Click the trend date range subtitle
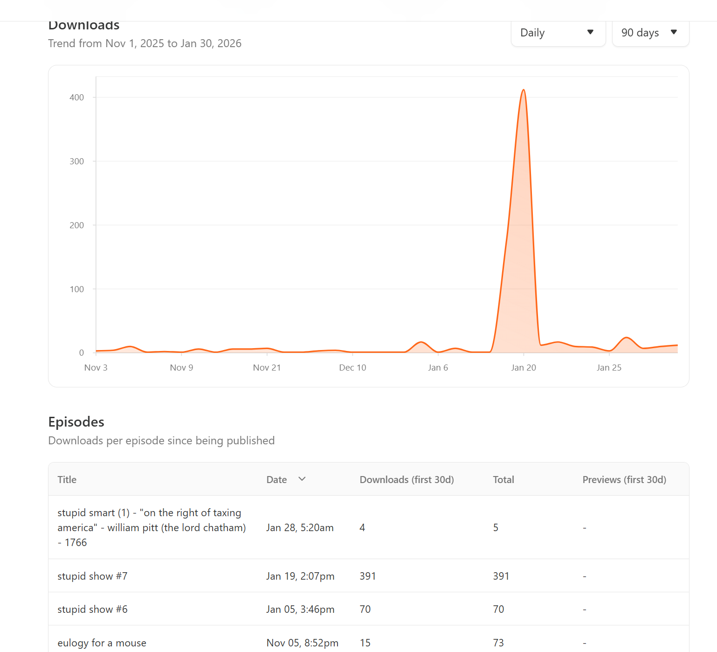717x652 pixels. pyautogui.click(x=145, y=43)
